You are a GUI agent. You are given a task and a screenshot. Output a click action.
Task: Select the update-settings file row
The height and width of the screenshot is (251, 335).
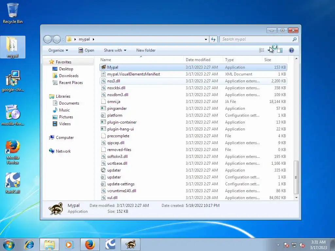(193, 184)
